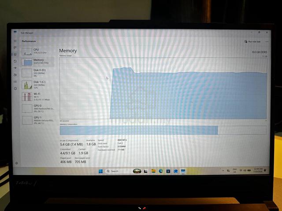Click the Available 1.8 GB value
282x211 pixels.
coord(91,144)
